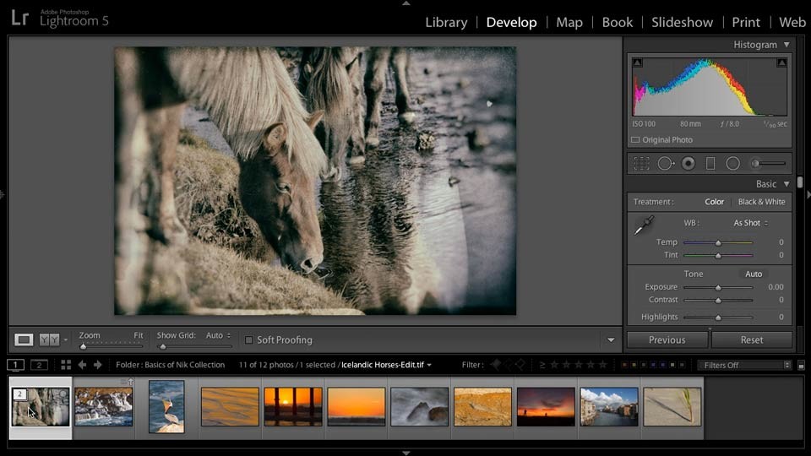The image size is (811, 456).
Task: Toggle highlight clipping indicator in histogram
Action: click(781, 62)
